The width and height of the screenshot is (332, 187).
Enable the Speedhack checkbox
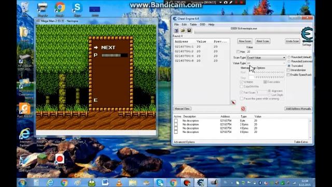point(288,75)
